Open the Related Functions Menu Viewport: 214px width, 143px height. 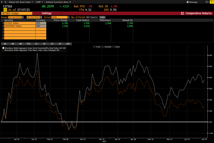[58, 2]
